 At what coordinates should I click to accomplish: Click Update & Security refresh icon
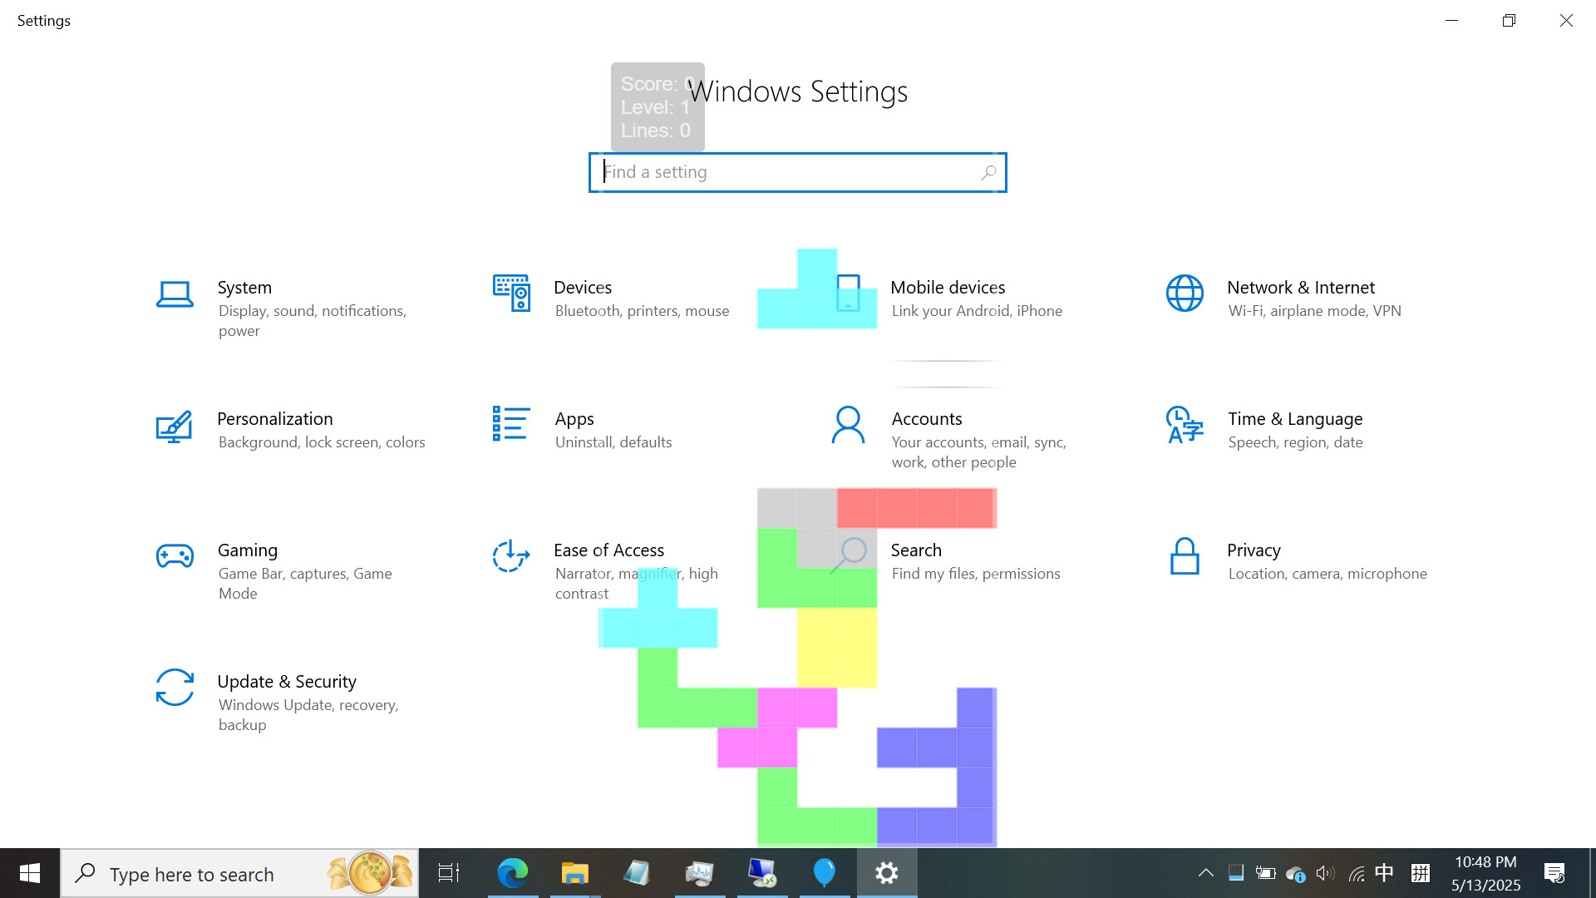pos(175,688)
